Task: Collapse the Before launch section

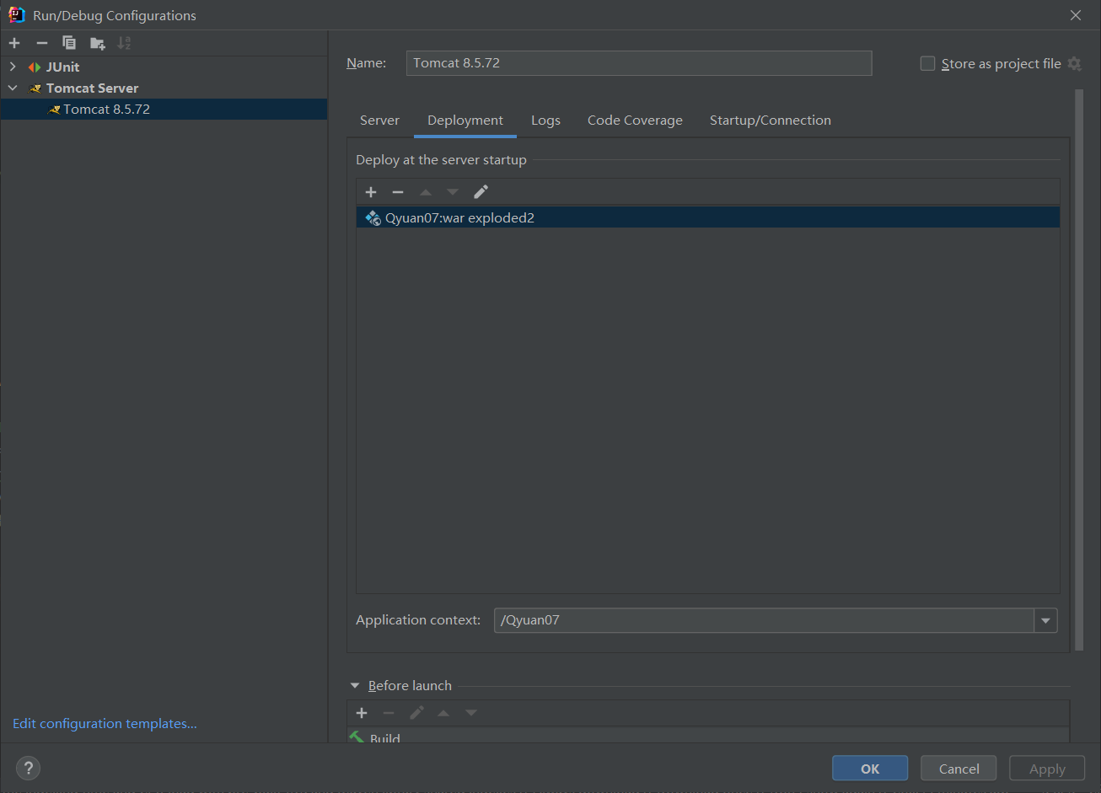Action: point(355,686)
